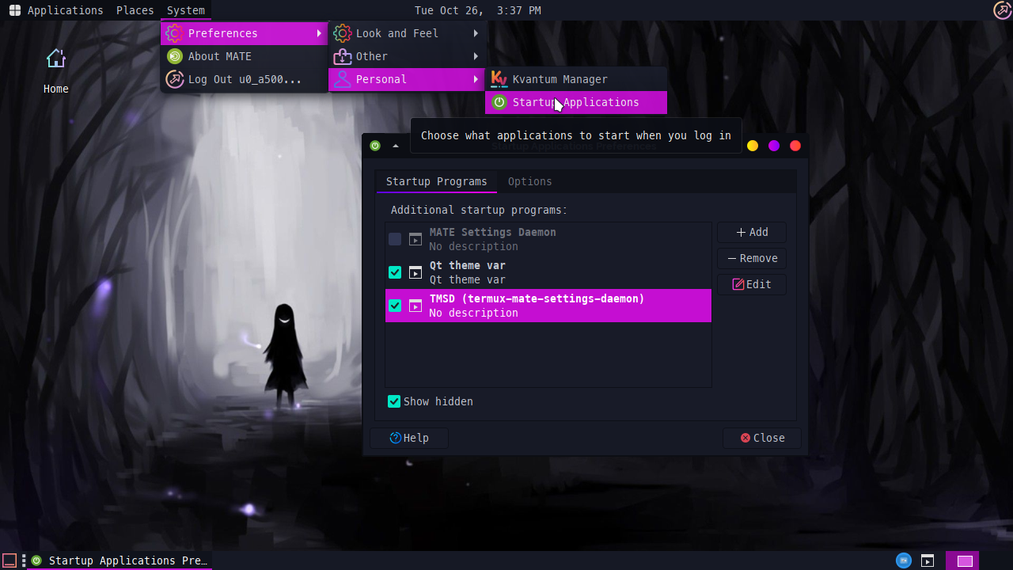
Task: Click the window-with-play-arrow tray icon in bottom panel
Action: click(x=928, y=560)
